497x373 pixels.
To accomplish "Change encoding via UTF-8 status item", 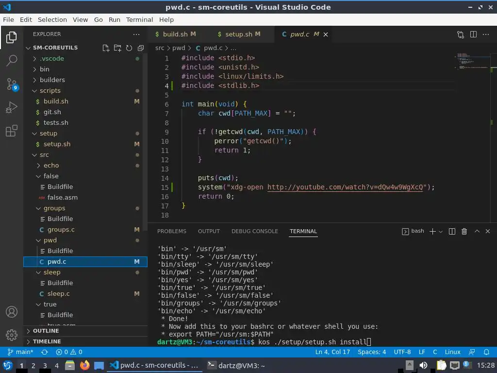I will (402, 352).
